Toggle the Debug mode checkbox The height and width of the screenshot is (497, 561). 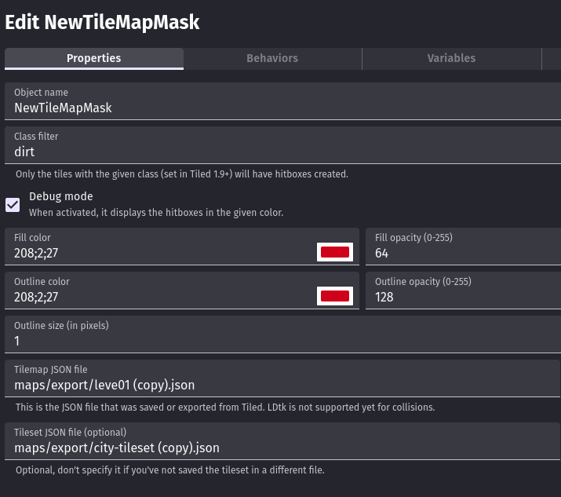point(13,205)
